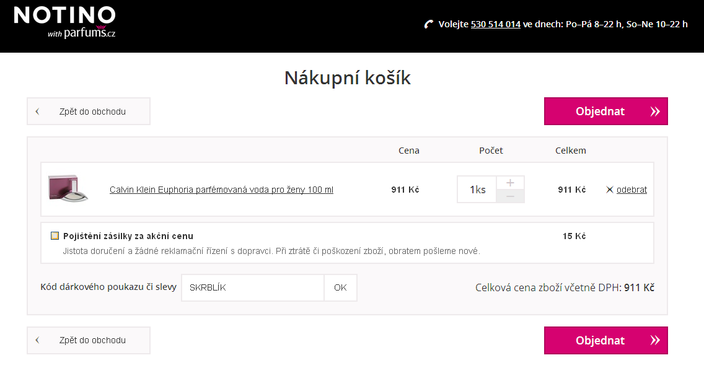
Task: Click the 'Cena' column header
Action: click(408, 151)
